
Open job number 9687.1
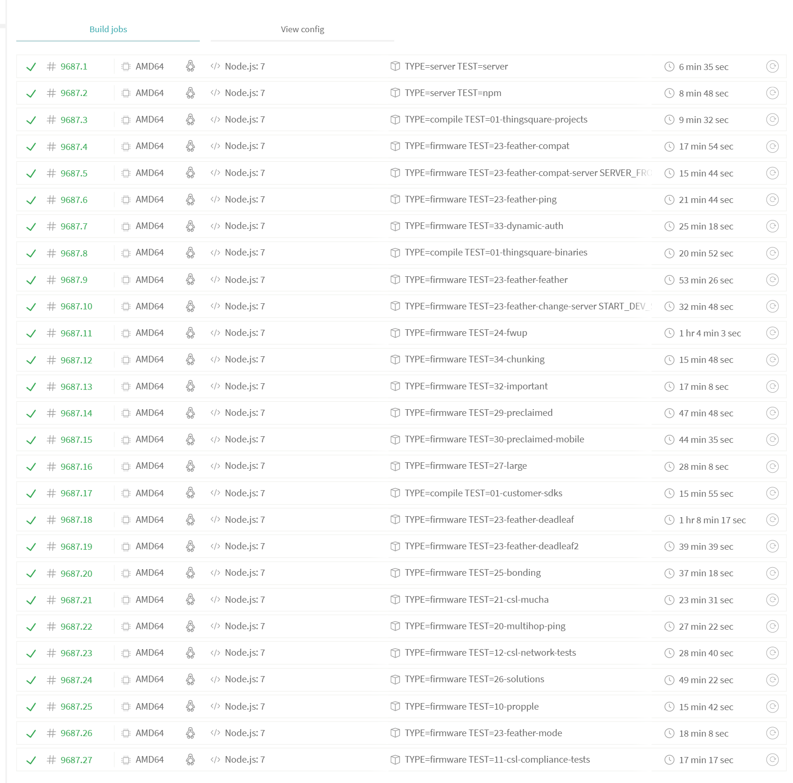pos(74,67)
